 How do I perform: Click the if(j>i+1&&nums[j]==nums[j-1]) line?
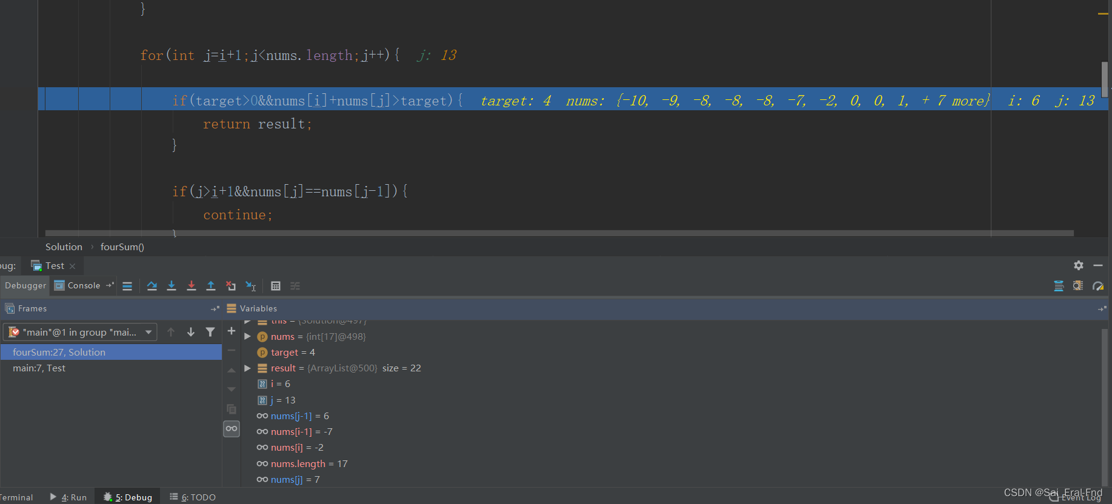pyautogui.click(x=290, y=191)
